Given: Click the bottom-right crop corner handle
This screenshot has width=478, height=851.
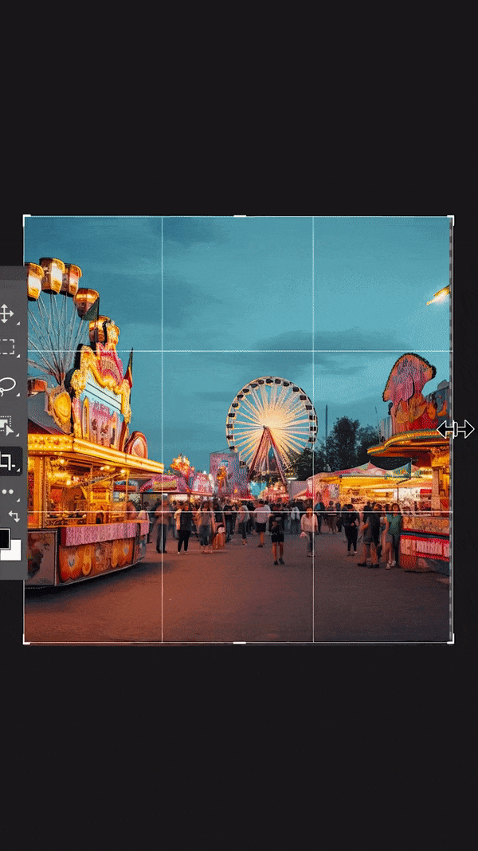Looking at the screenshot, I should coord(451,641).
